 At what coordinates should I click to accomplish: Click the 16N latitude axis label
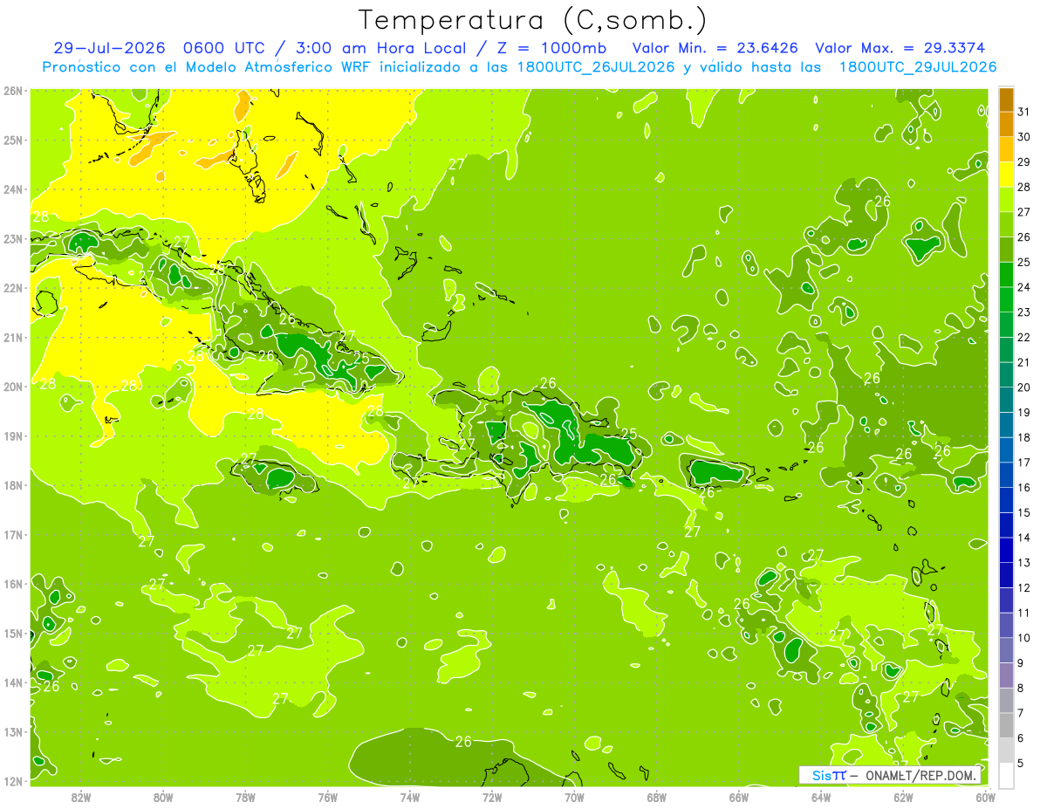pyautogui.click(x=12, y=584)
